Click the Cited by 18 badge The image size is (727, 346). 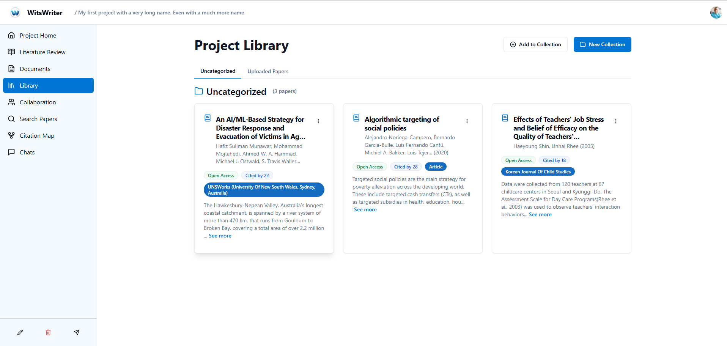click(x=554, y=160)
